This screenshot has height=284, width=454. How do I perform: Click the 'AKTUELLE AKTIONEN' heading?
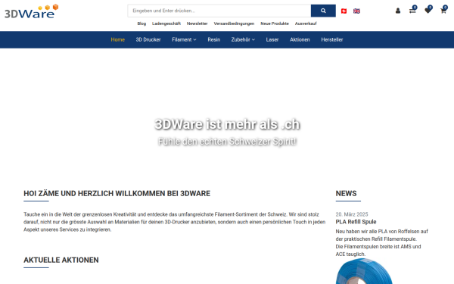coord(61,260)
